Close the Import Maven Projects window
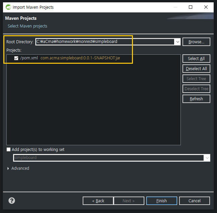 pos(206,7)
